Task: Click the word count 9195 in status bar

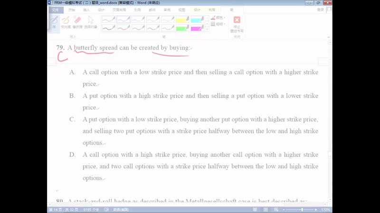Action: click(91, 210)
